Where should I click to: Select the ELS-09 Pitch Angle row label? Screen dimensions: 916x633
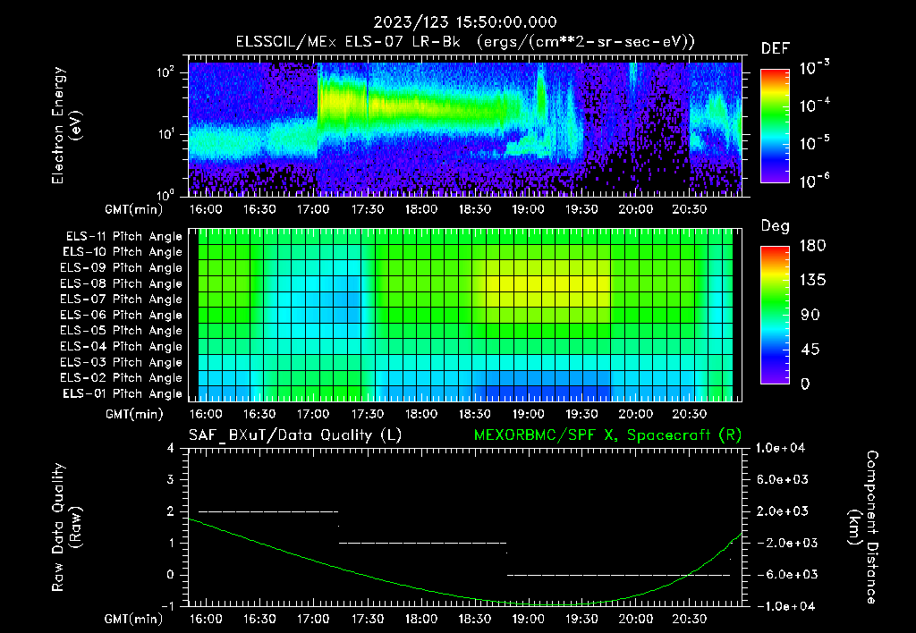click(122, 268)
